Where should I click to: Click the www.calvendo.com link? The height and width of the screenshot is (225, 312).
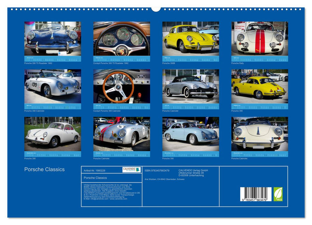point(118,199)
